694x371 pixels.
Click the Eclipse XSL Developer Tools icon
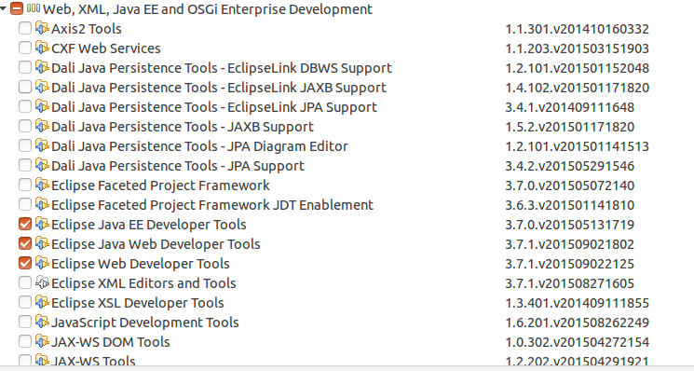[x=42, y=302]
